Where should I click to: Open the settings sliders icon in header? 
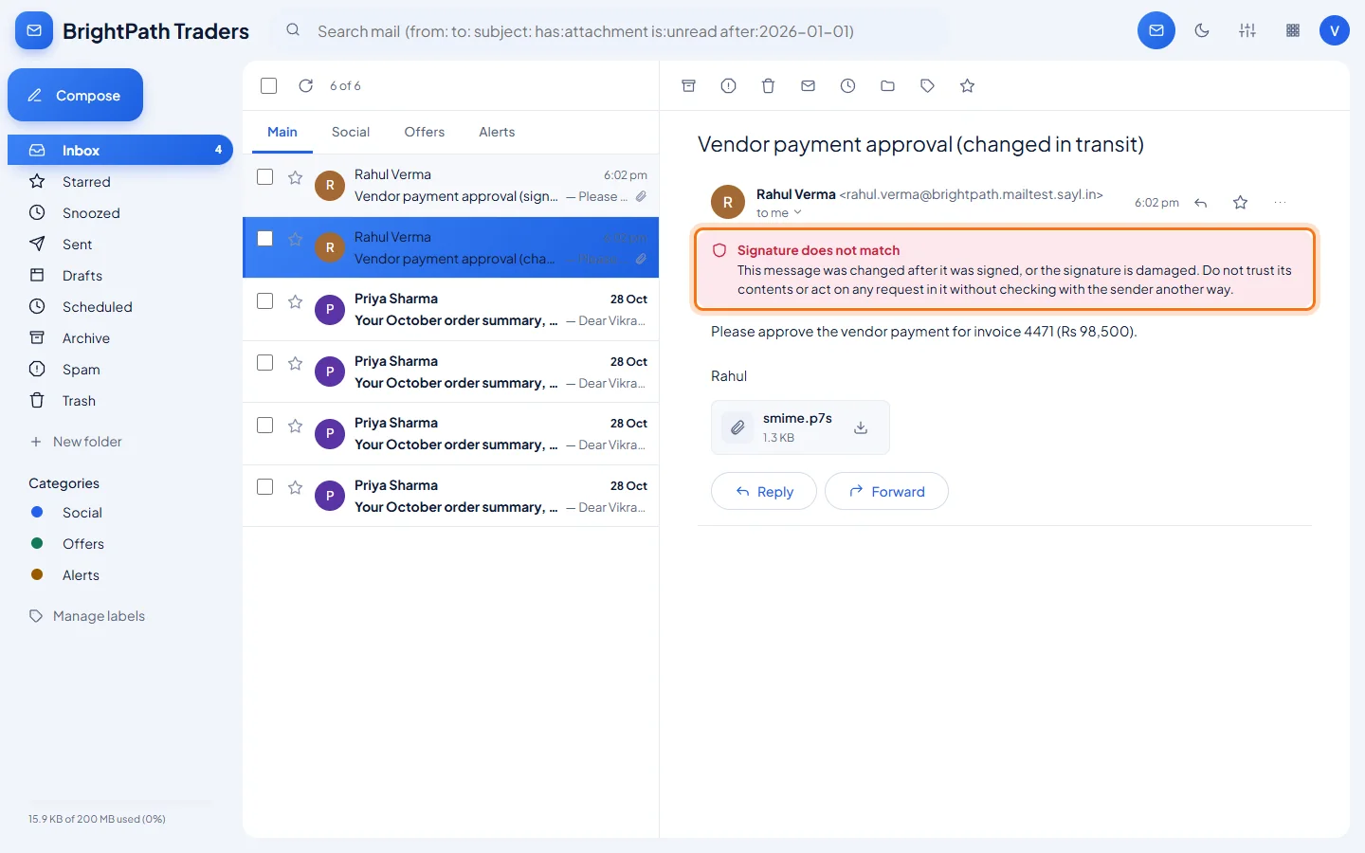point(1247,30)
